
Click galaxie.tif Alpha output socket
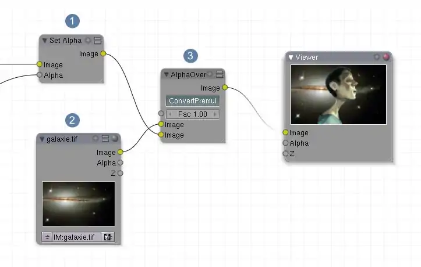tap(121, 163)
